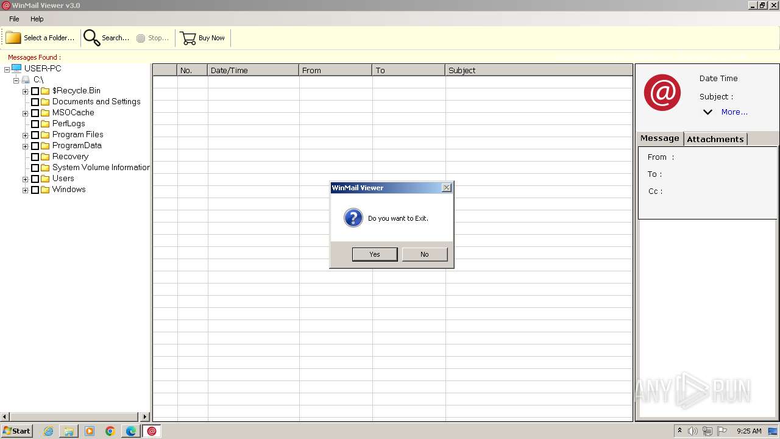Sort by the Date/Time column header
The height and width of the screenshot is (439, 780).
click(x=253, y=70)
